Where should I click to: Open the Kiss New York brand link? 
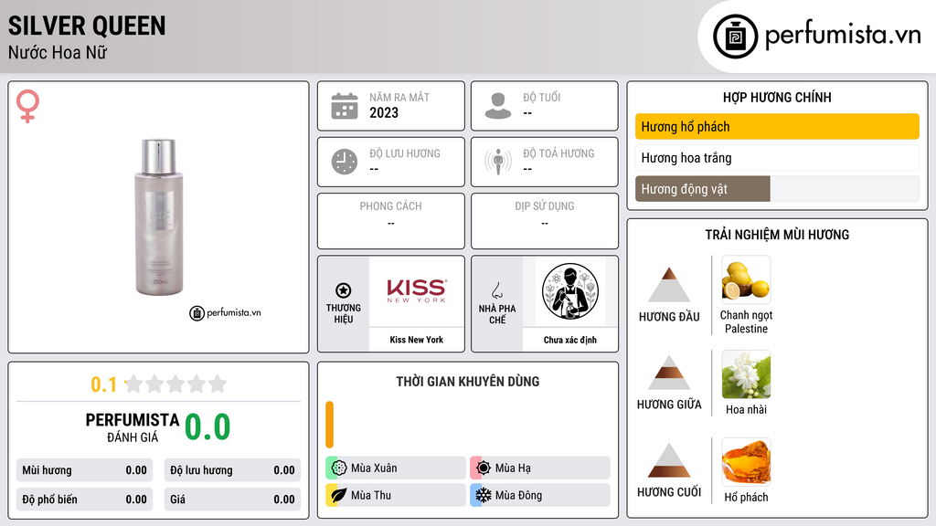416,340
